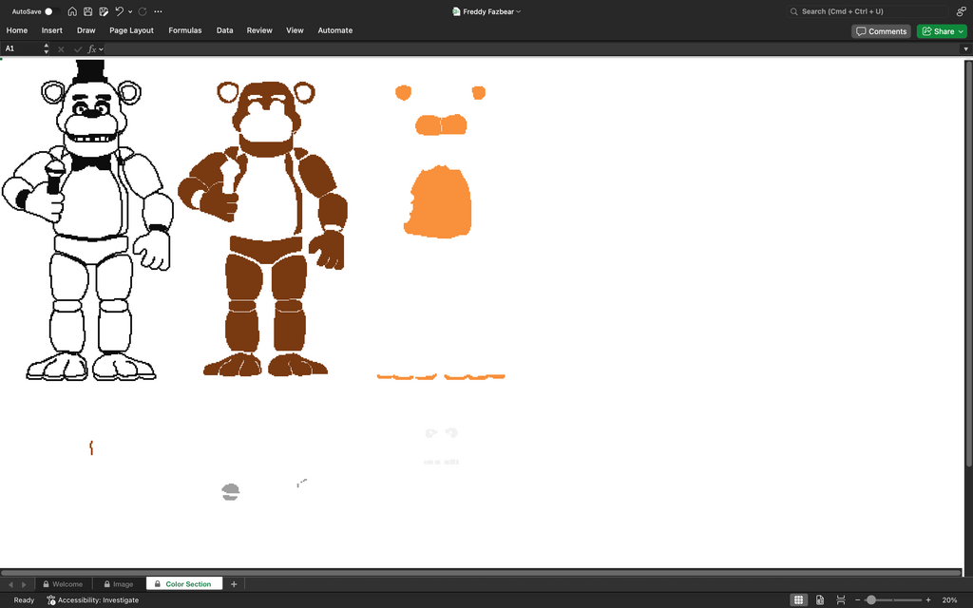Switch to Normal view grid icon
The height and width of the screenshot is (608, 973).
(798, 600)
